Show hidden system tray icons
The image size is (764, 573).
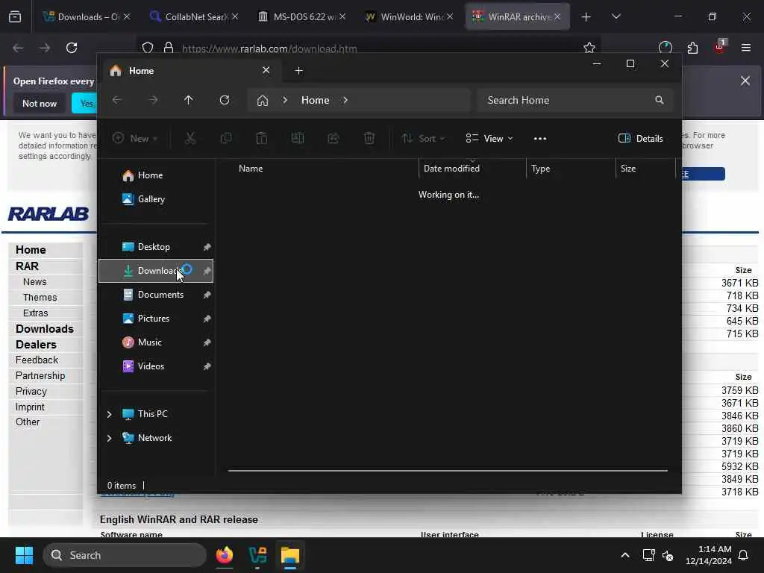click(625, 555)
